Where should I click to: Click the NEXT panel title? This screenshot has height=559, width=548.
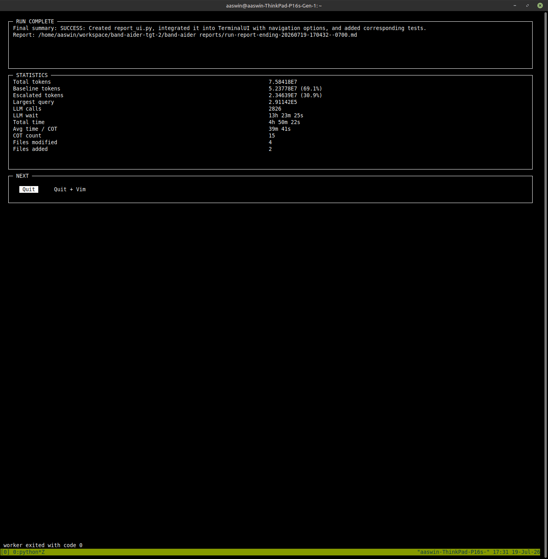click(22, 176)
